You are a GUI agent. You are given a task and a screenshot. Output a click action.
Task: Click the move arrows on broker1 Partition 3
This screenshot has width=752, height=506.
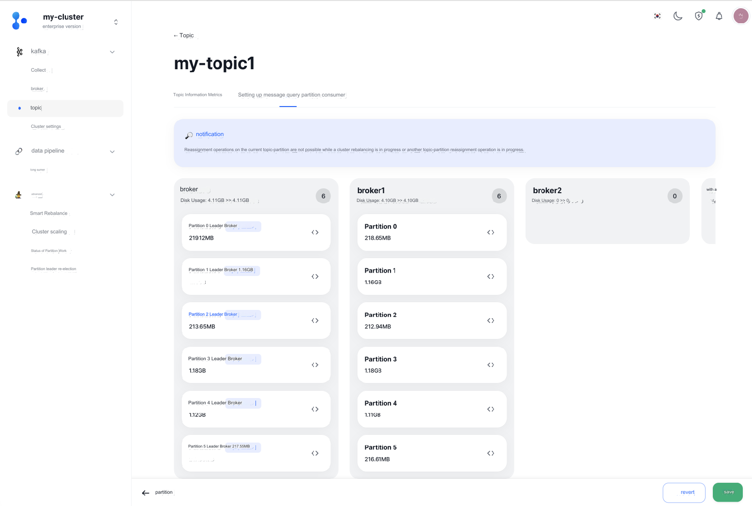tap(491, 365)
